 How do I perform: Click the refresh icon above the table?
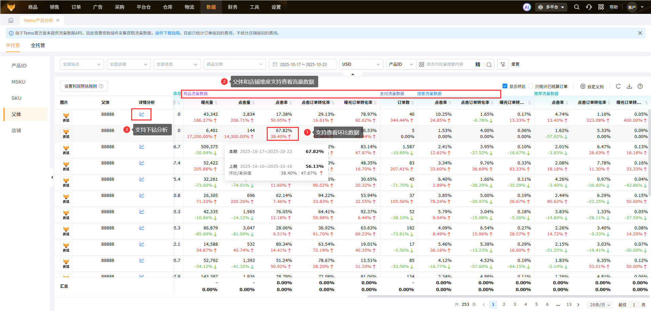(x=618, y=86)
